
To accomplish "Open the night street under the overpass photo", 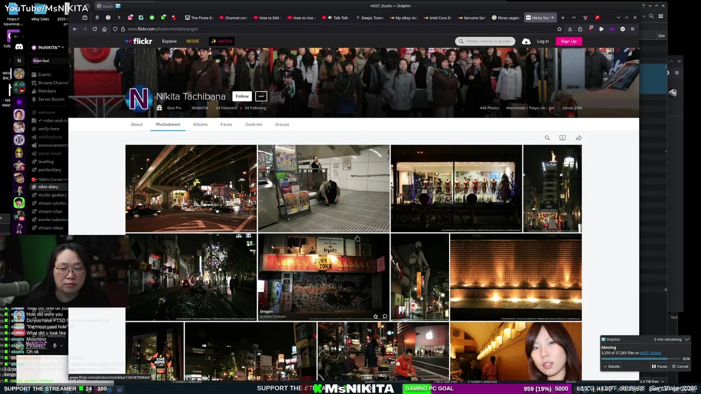I will [x=191, y=188].
